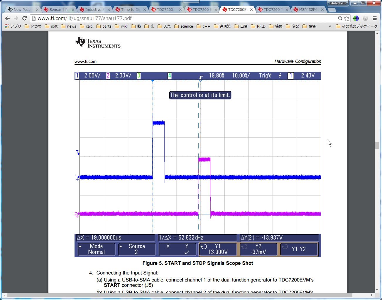Close the TDC7200 T tab
Screen dimensions: 382x300
click(x=287, y=10)
